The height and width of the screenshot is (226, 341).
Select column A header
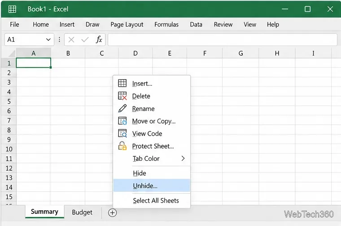click(x=34, y=53)
